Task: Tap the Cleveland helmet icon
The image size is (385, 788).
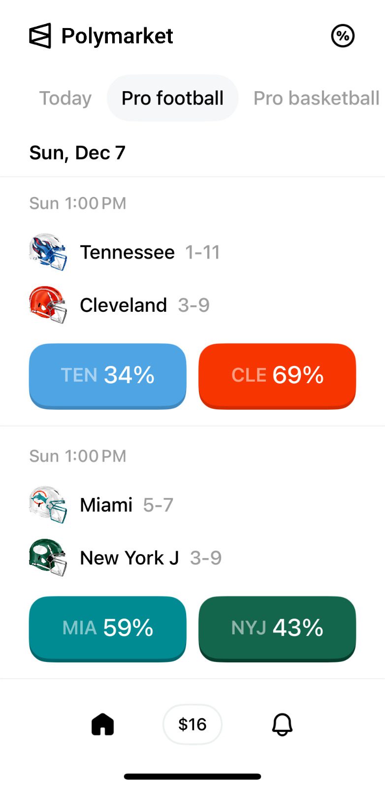Action: 48,305
